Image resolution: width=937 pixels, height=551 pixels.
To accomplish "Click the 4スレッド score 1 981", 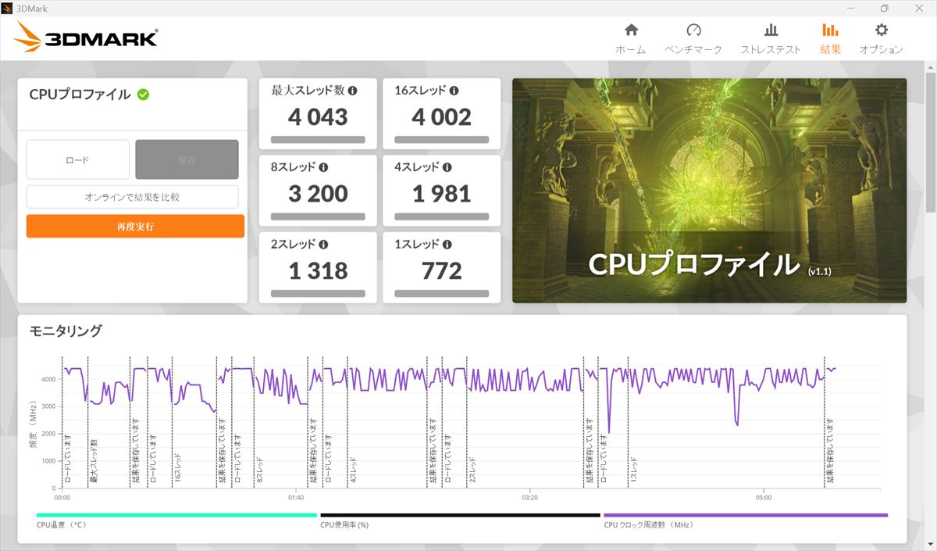I will [x=442, y=194].
